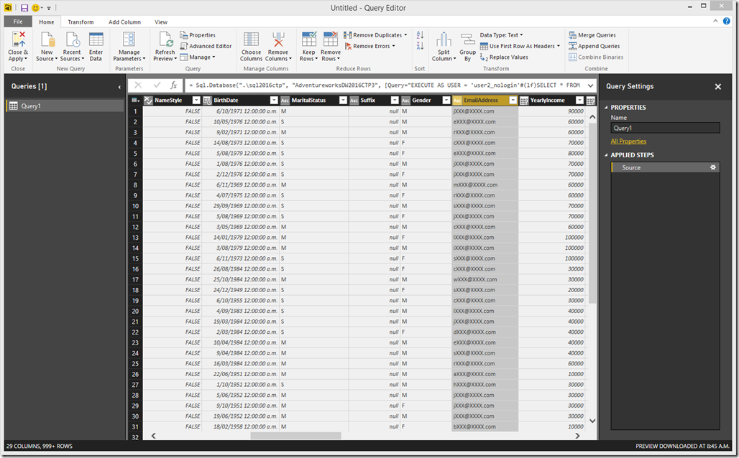Click the formula bar text
This screenshot has width=739, height=458.
[384, 85]
